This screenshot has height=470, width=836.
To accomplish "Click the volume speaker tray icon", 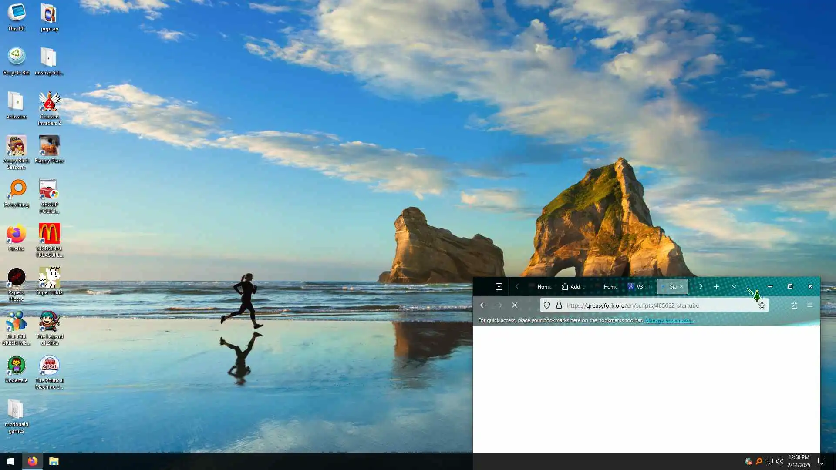I will (779, 461).
